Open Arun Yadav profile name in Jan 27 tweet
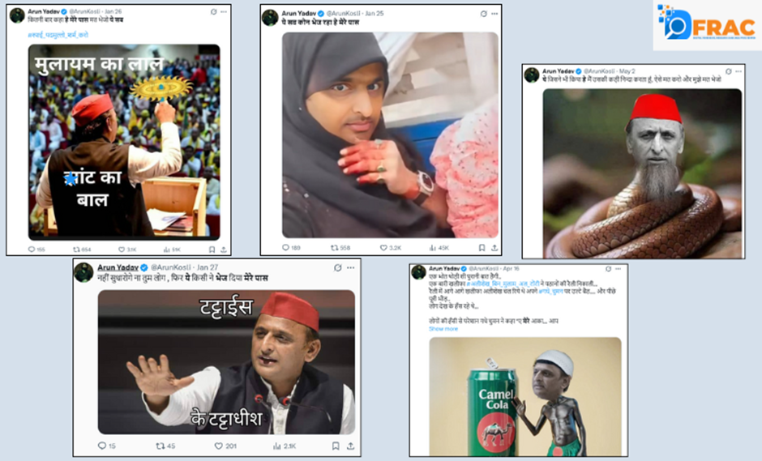 [x=118, y=267]
